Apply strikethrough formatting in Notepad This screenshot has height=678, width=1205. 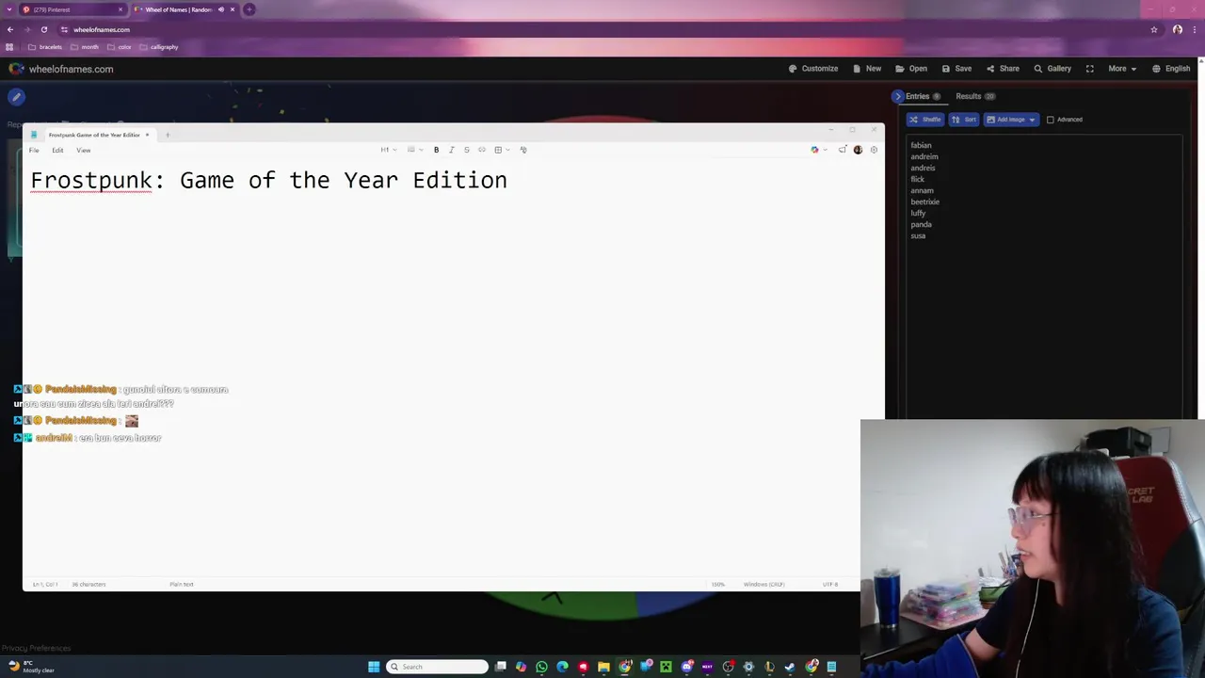coord(466,150)
